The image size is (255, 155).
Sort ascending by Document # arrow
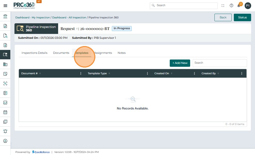pyautogui.click(x=40, y=73)
